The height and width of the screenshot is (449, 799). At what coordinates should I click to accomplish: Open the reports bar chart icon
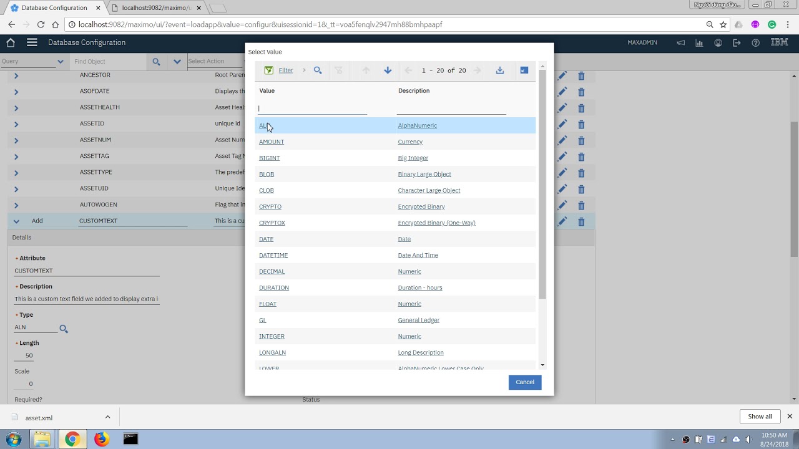[x=699, y=42]
